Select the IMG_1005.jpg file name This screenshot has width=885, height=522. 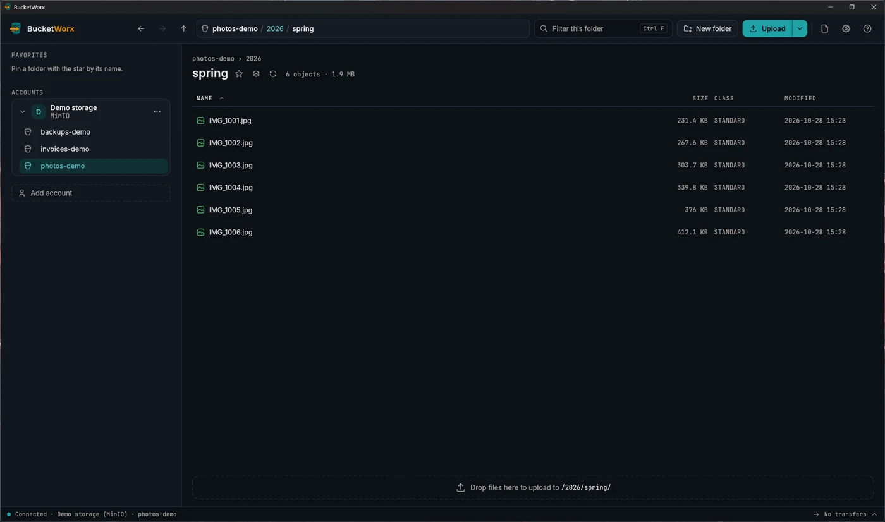click(231, 210)
